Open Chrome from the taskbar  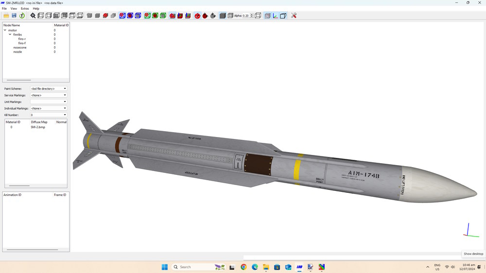click(x=243, y=267)
